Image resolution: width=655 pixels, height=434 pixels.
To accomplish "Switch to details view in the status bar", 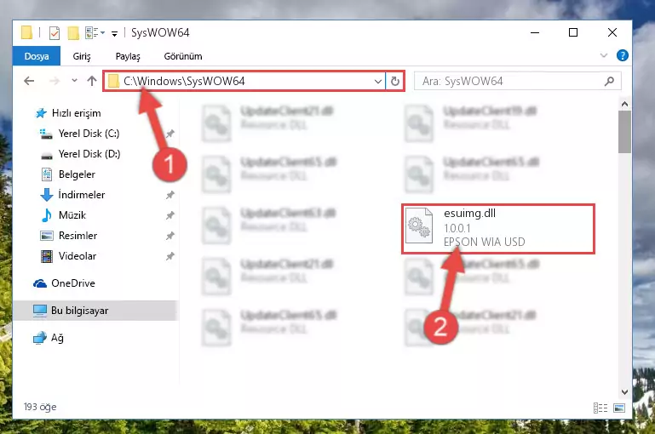I will (x=600, y=408).
